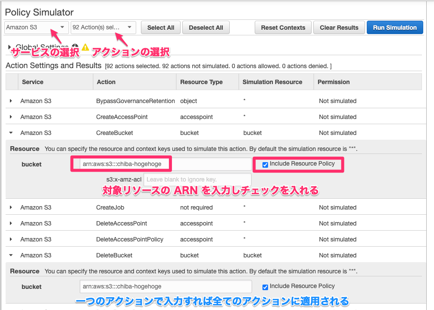This screenshot has height=310, width=434.
Task: Click the Select All button
Action: click(160, 27)
